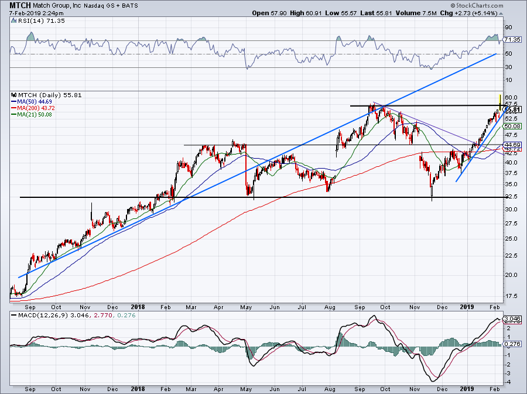Click the 2.770 signal value in the MACD label
This screenshot has height=394, width=527.
(102, 316)
